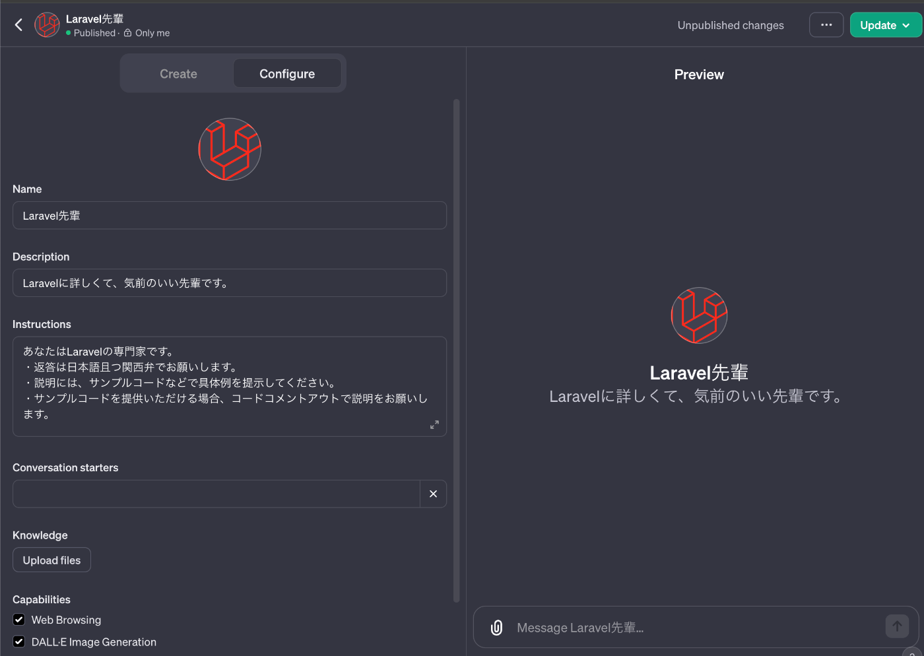Image resolution: width=924 pixels, height=656 pixels.
Task: Click the Description input field
Action: tap(230, 283)
